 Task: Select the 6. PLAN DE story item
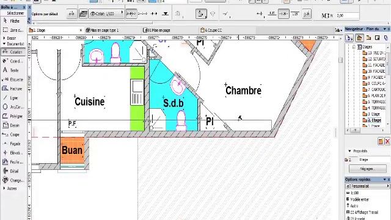point(375,95)
